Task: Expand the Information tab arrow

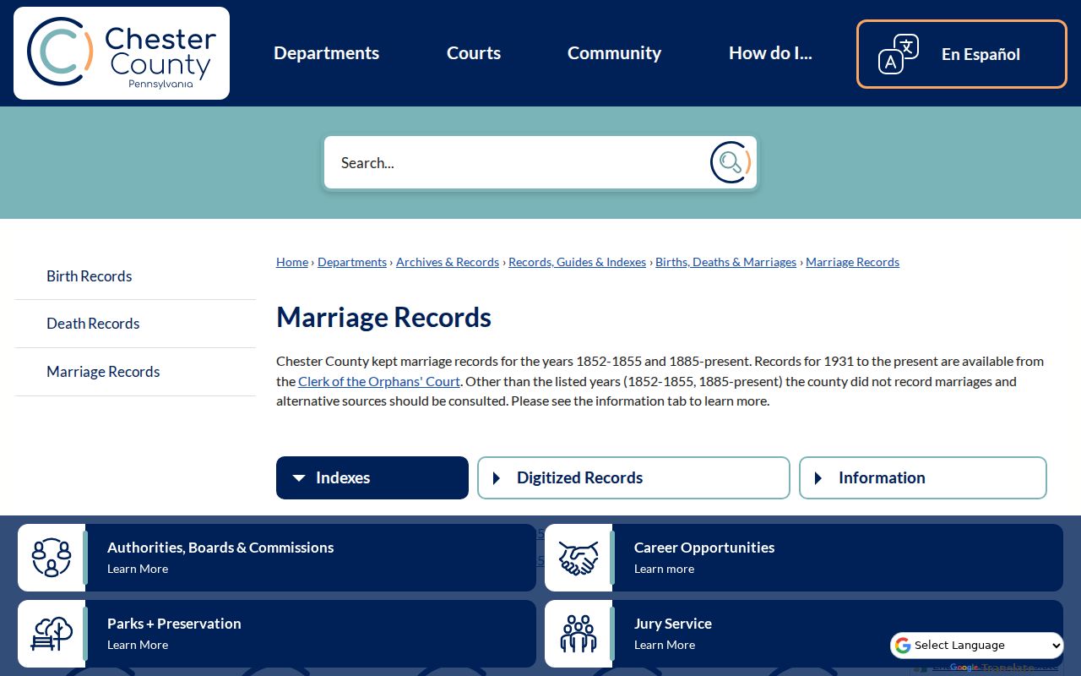Action: pos(818,478)
